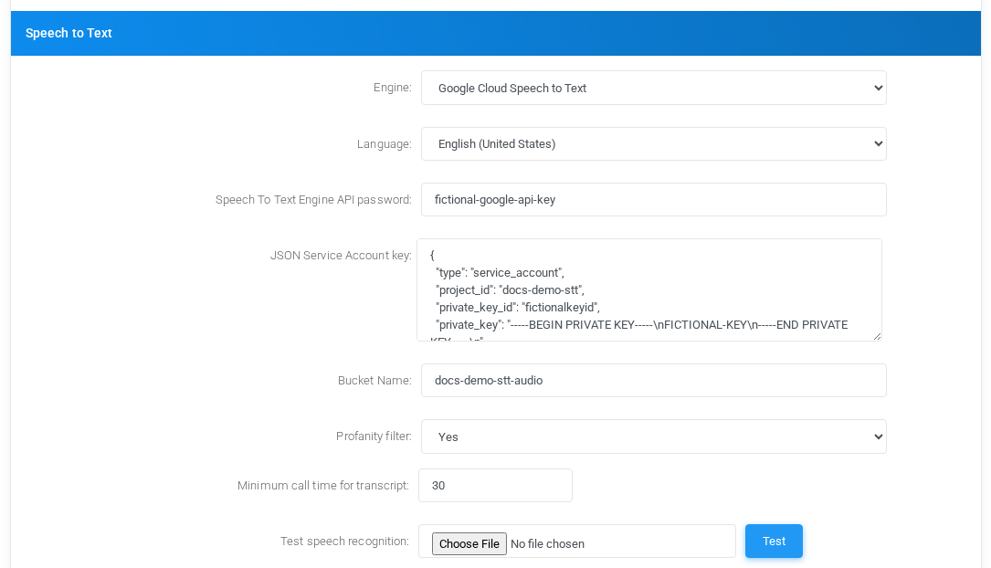Click the "Engine:" label
Image resolution: width=991 pixels, height=568 pixels.
coord(393,88)
